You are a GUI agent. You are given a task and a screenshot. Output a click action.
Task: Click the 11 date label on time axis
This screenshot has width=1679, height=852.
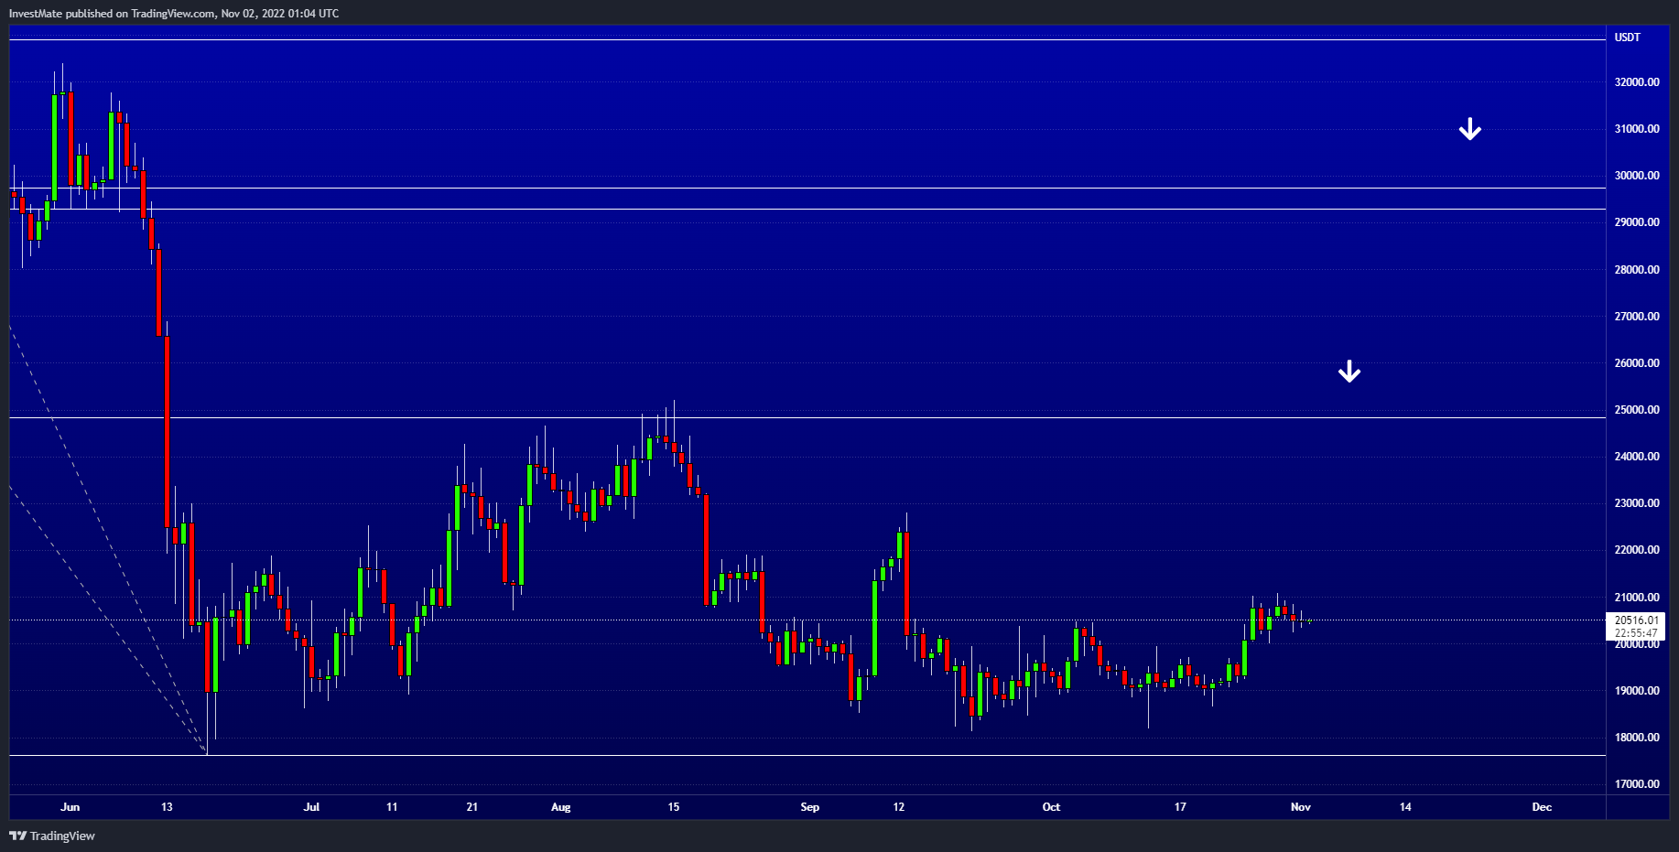click(x=392, y=807)
